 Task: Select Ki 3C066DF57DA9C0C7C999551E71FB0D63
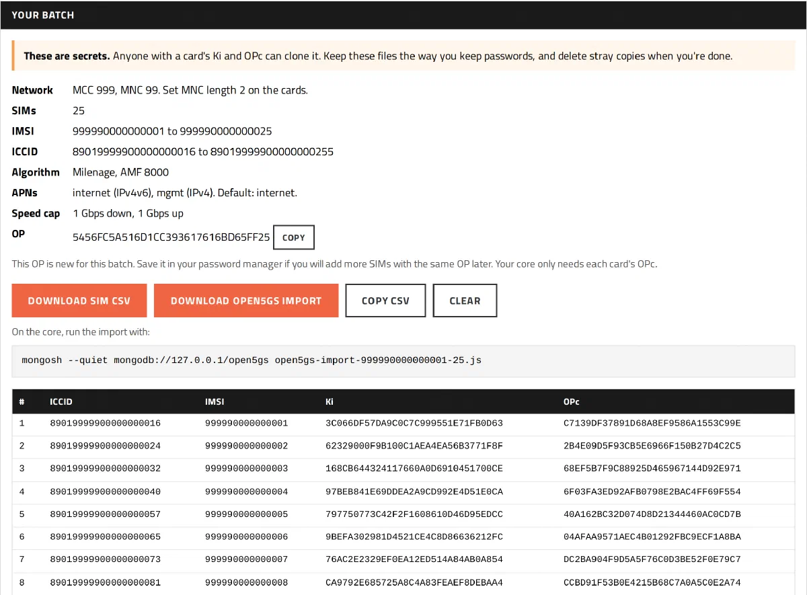click(x=414, y=423)
